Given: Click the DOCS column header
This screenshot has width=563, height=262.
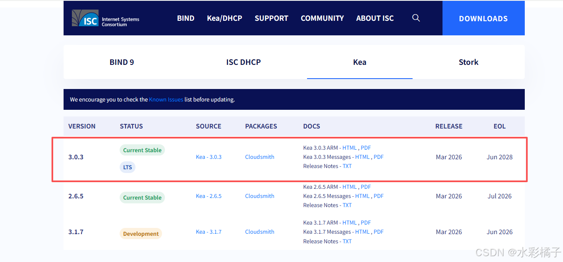Looking at the screenshot, I should 312,126.
